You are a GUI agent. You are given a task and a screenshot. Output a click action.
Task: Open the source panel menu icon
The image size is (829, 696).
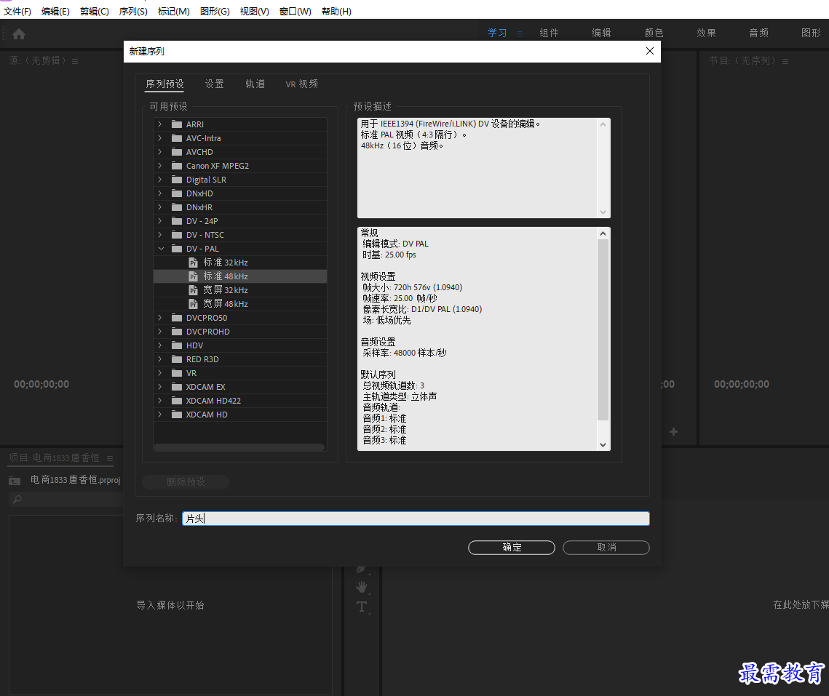coord(75,61)
